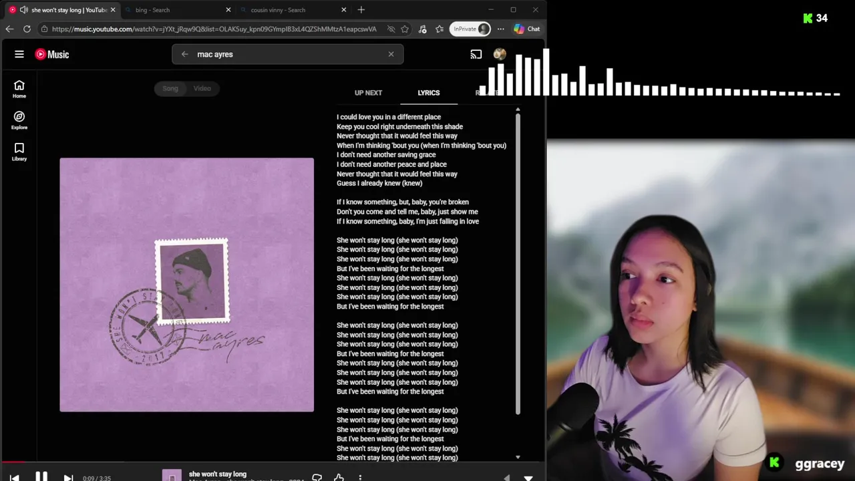Open the Favorites list icon
The width and height of the screenshot is (855, 481).
coord(440,29)
